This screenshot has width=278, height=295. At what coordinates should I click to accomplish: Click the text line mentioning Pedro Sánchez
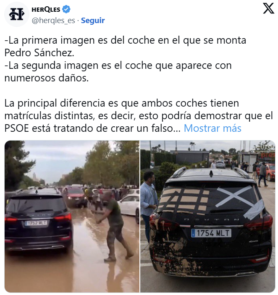tap(39, 53)
